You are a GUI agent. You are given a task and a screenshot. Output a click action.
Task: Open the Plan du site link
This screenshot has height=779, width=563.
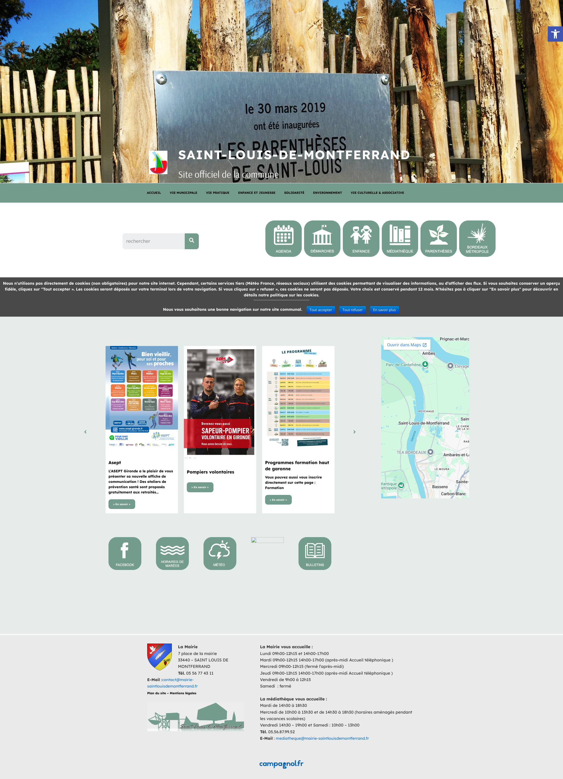pos(157,693)
